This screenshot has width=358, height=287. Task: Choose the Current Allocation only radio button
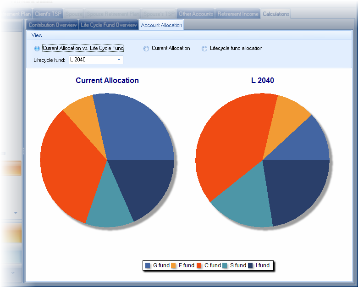click(x=147, y=49)
